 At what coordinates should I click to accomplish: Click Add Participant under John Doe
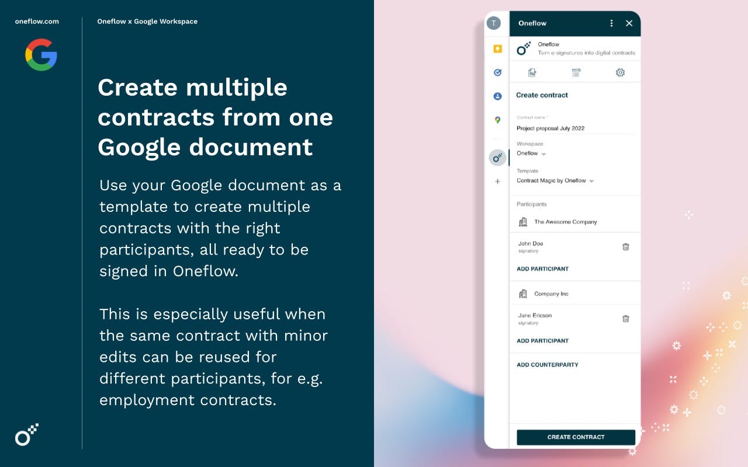(542, 269)
